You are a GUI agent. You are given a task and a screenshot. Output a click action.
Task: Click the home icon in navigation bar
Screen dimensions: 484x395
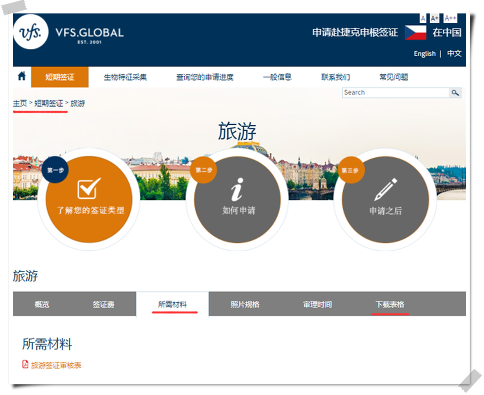click(x=22, y=76)
